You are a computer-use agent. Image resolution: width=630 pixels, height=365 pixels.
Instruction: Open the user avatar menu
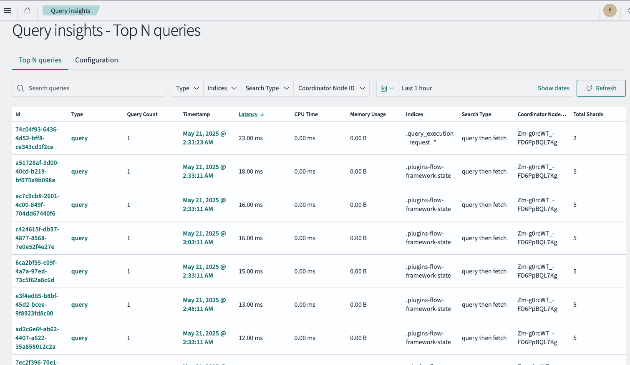coord(610,10)
